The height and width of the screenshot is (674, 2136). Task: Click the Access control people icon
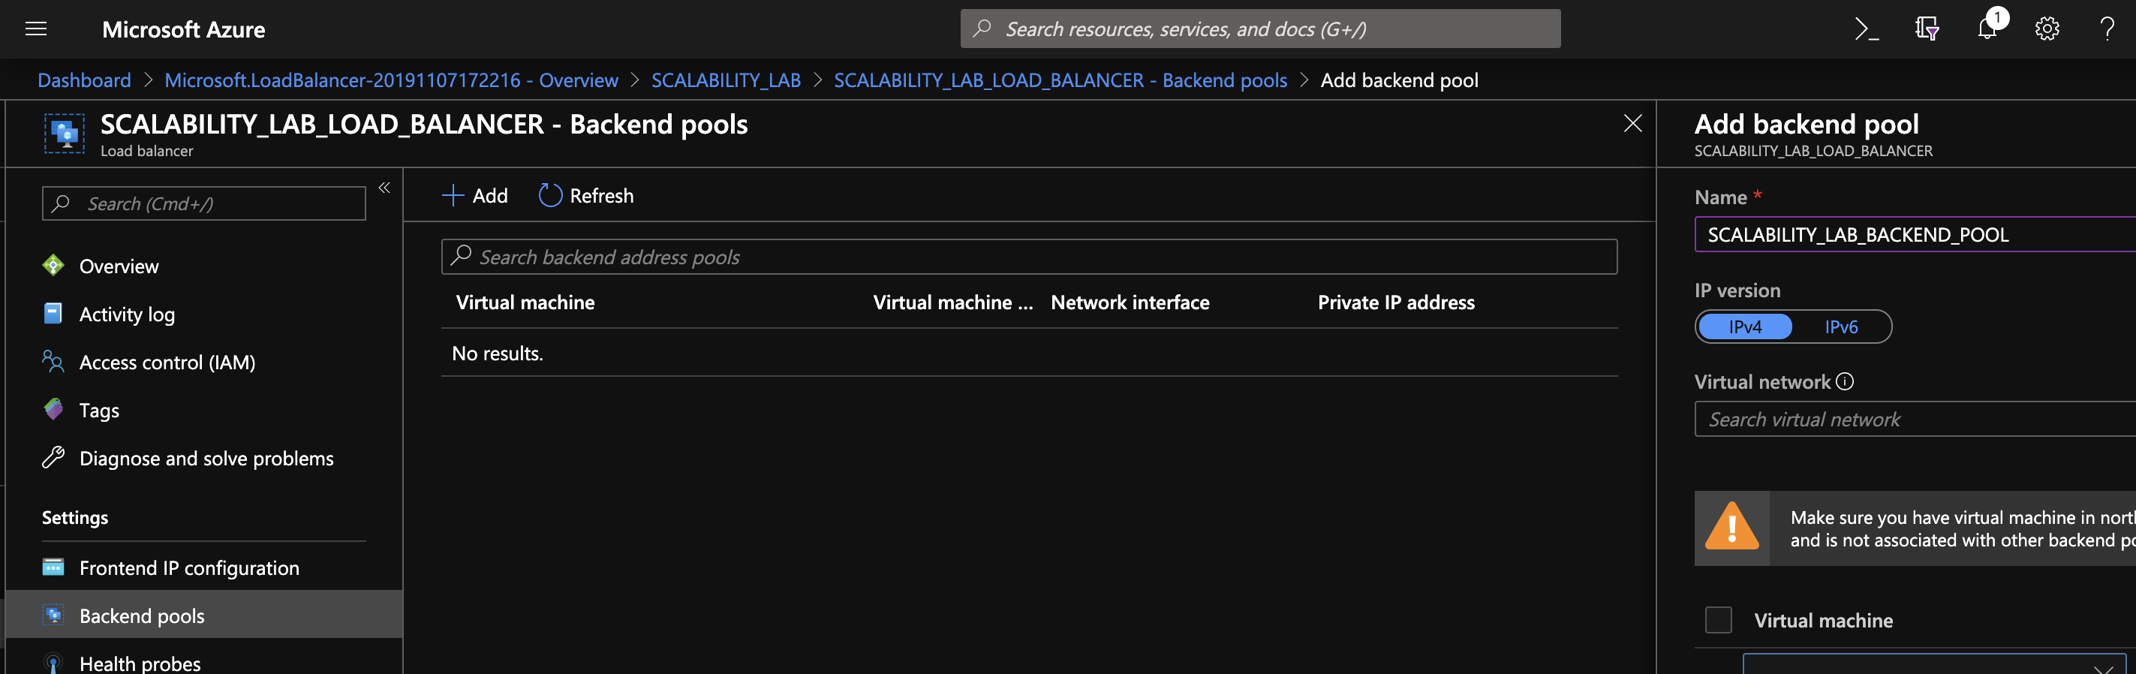[x=53, y=362]
